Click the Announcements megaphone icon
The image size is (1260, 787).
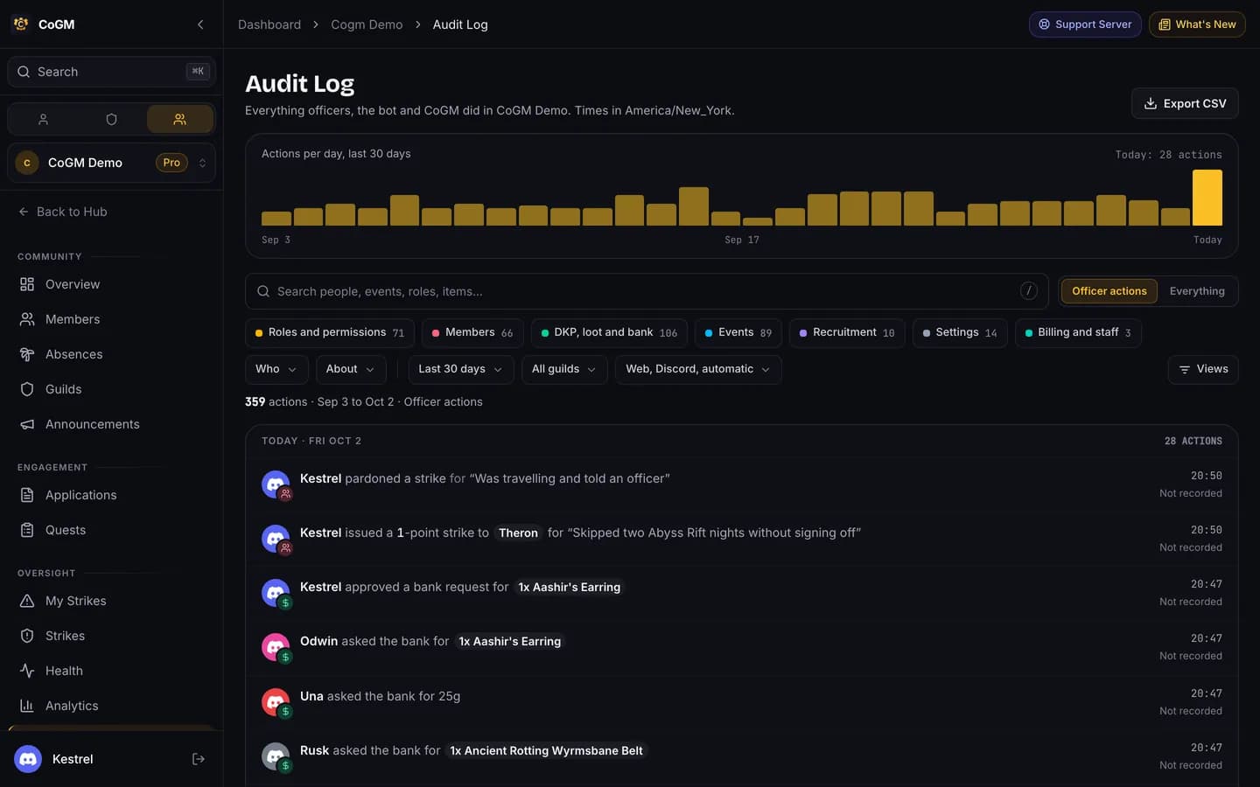(27, 424)
